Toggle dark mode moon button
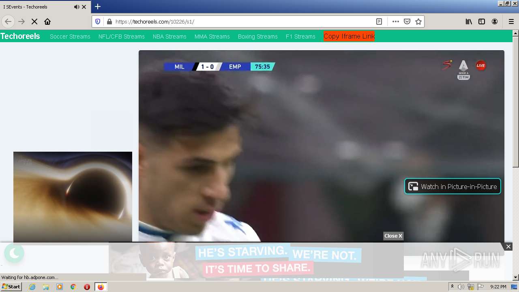This screenshot has height=292, width=519. [14, 253]
